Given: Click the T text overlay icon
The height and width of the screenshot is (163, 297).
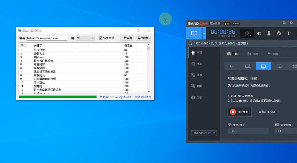Looking at the screenshot, I should [288, 34].
